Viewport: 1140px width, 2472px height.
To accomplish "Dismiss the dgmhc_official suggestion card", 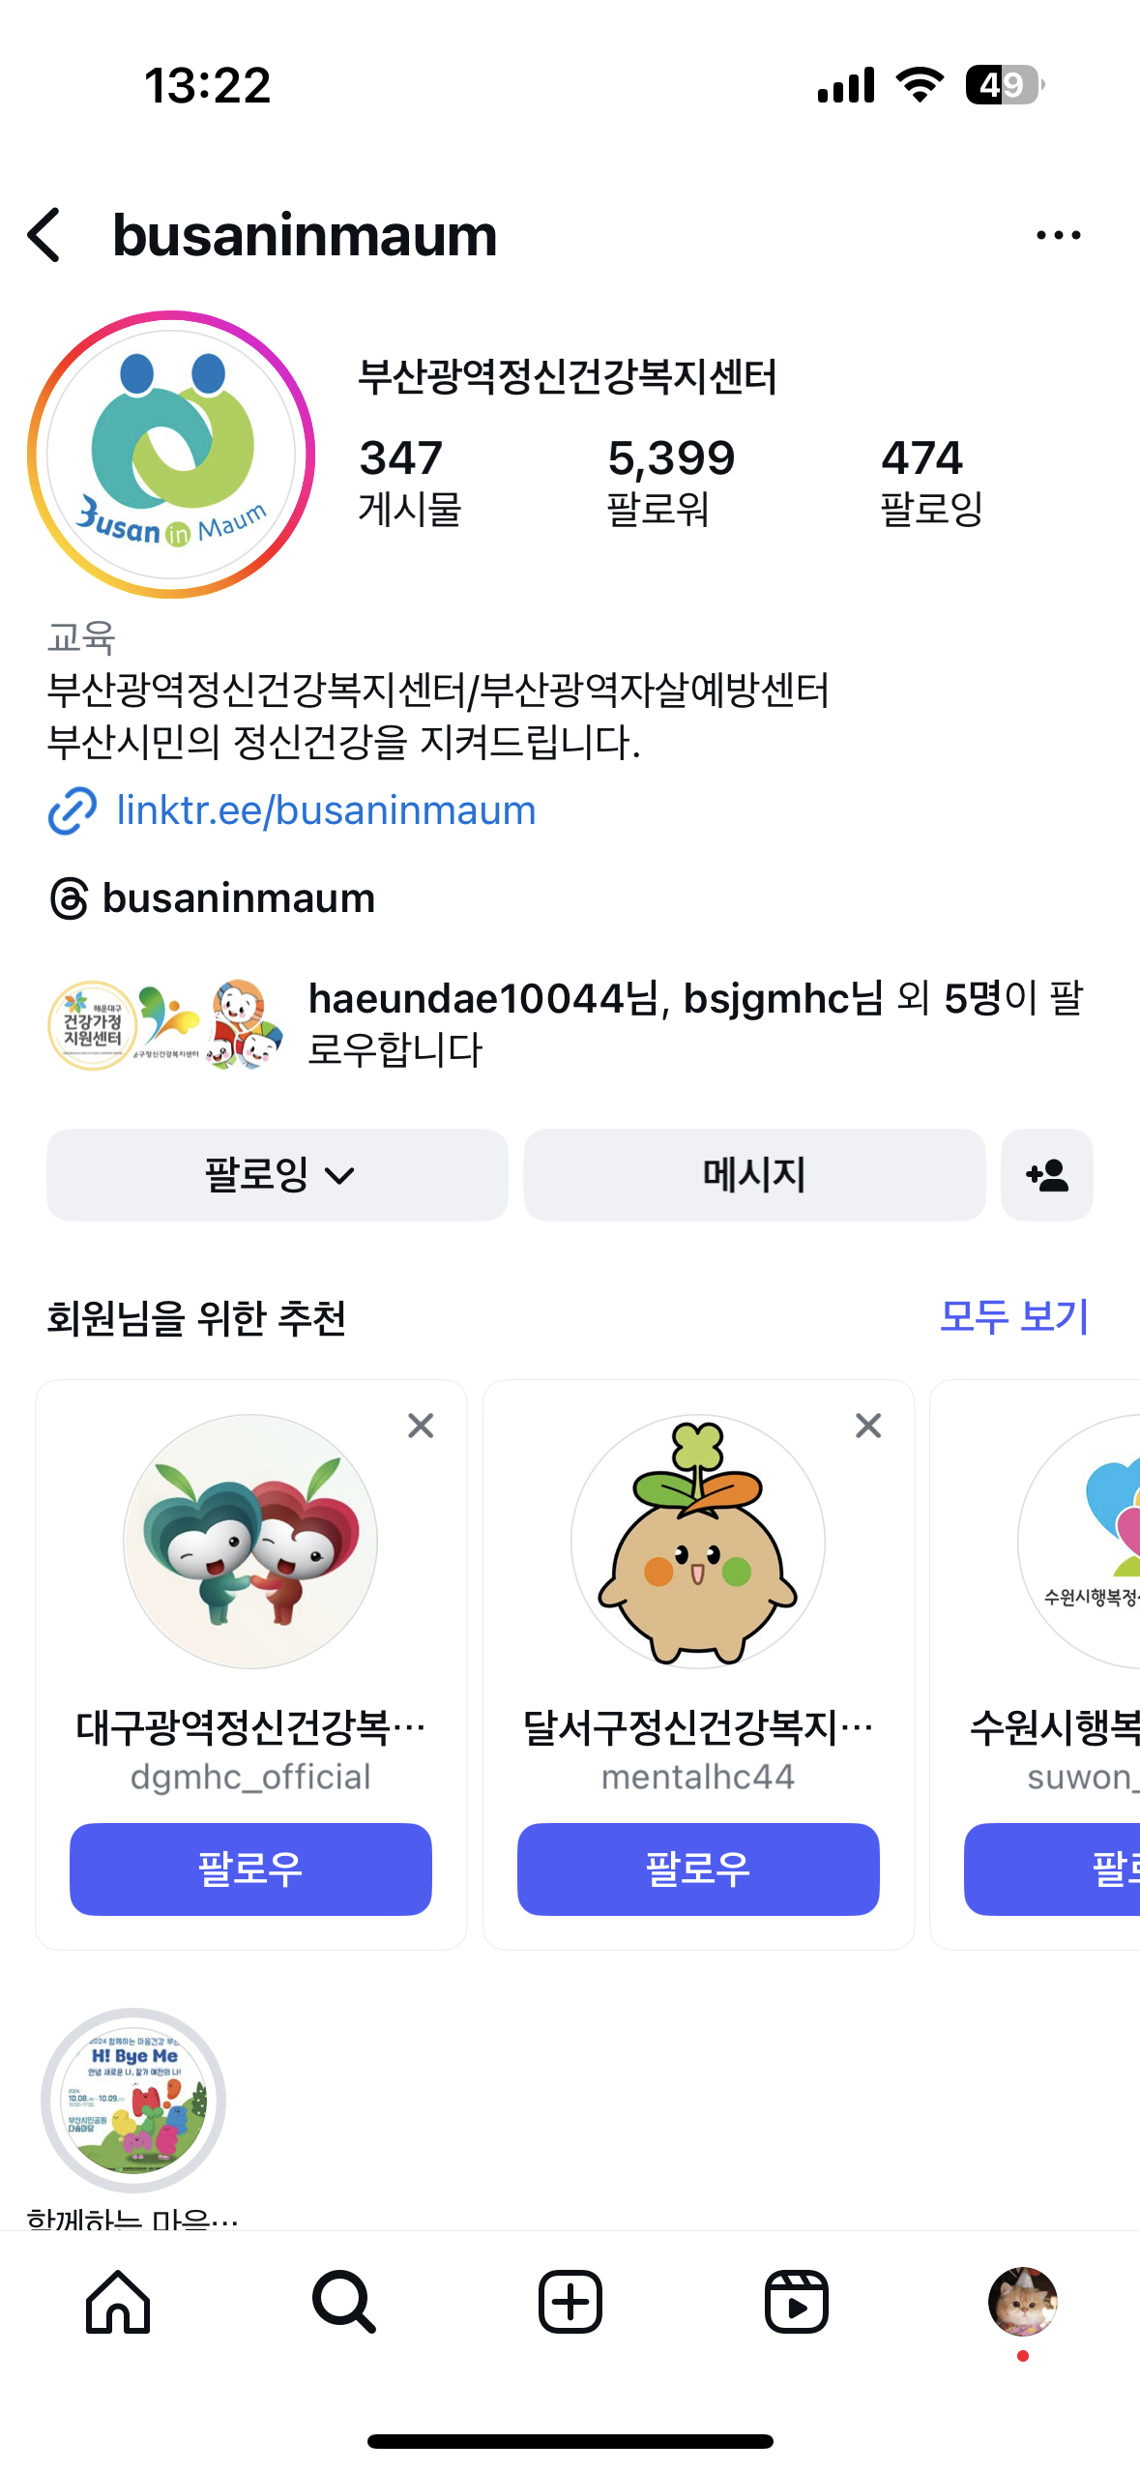I will 421,1426.
